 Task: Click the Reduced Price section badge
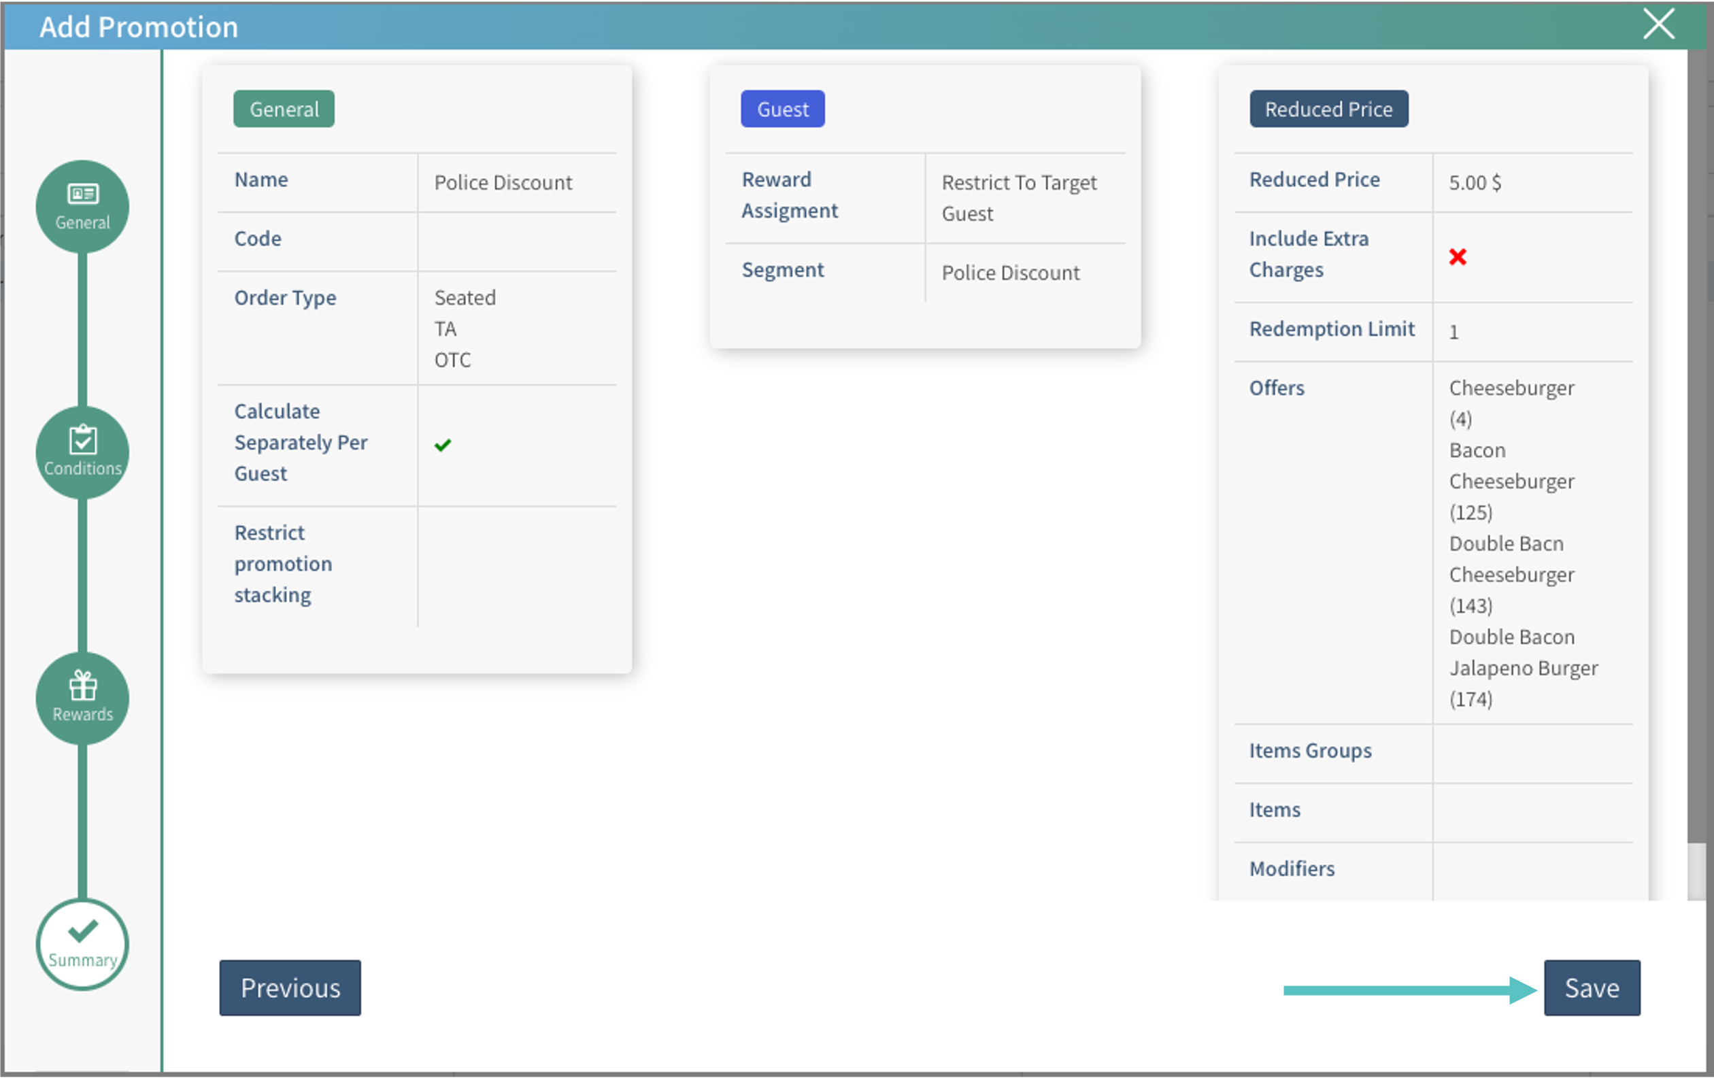[x=1328, y=109]
